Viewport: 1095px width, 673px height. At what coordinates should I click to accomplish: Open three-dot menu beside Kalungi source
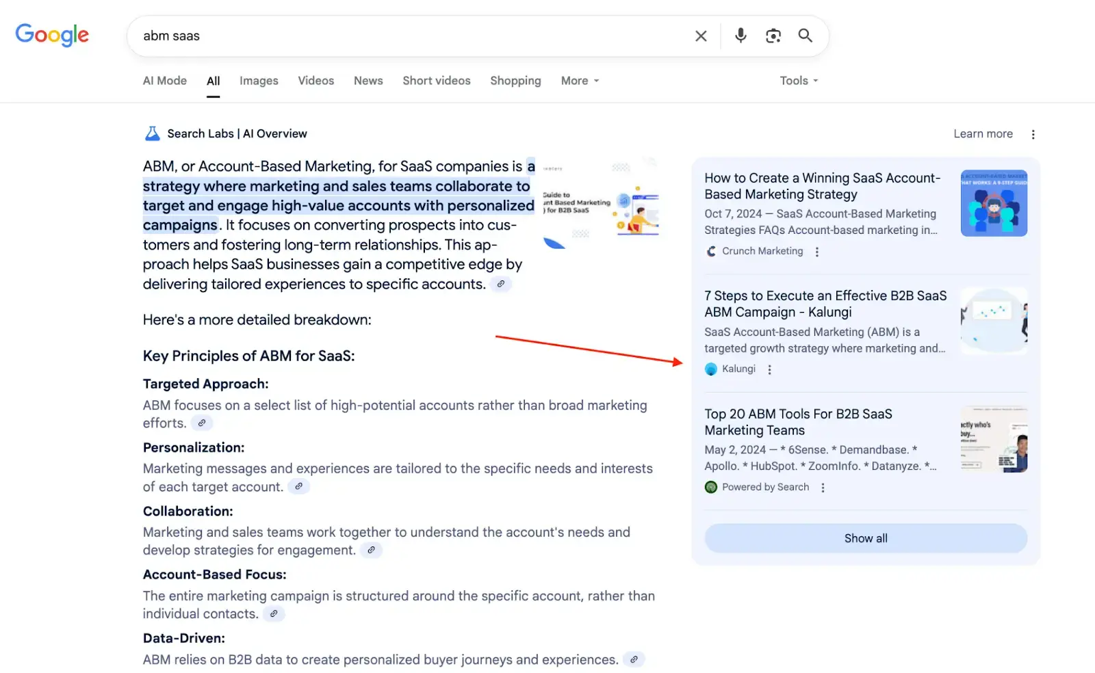[x=770, y=369]
